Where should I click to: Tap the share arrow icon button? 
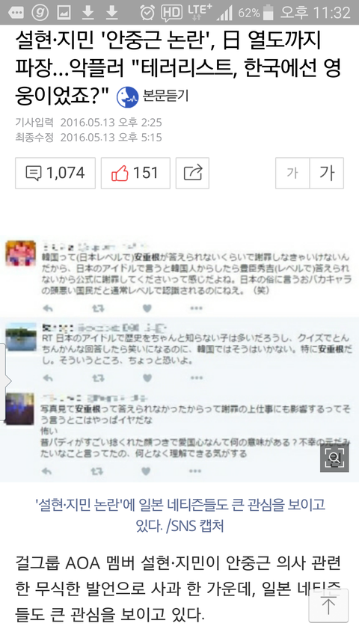click(192, 174)
